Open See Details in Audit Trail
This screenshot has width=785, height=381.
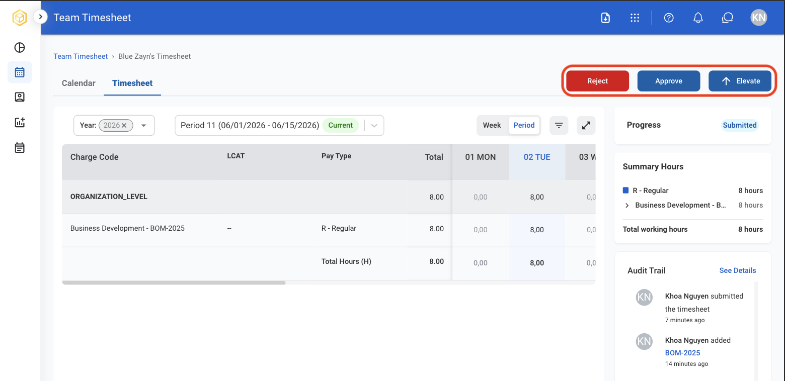738,270
